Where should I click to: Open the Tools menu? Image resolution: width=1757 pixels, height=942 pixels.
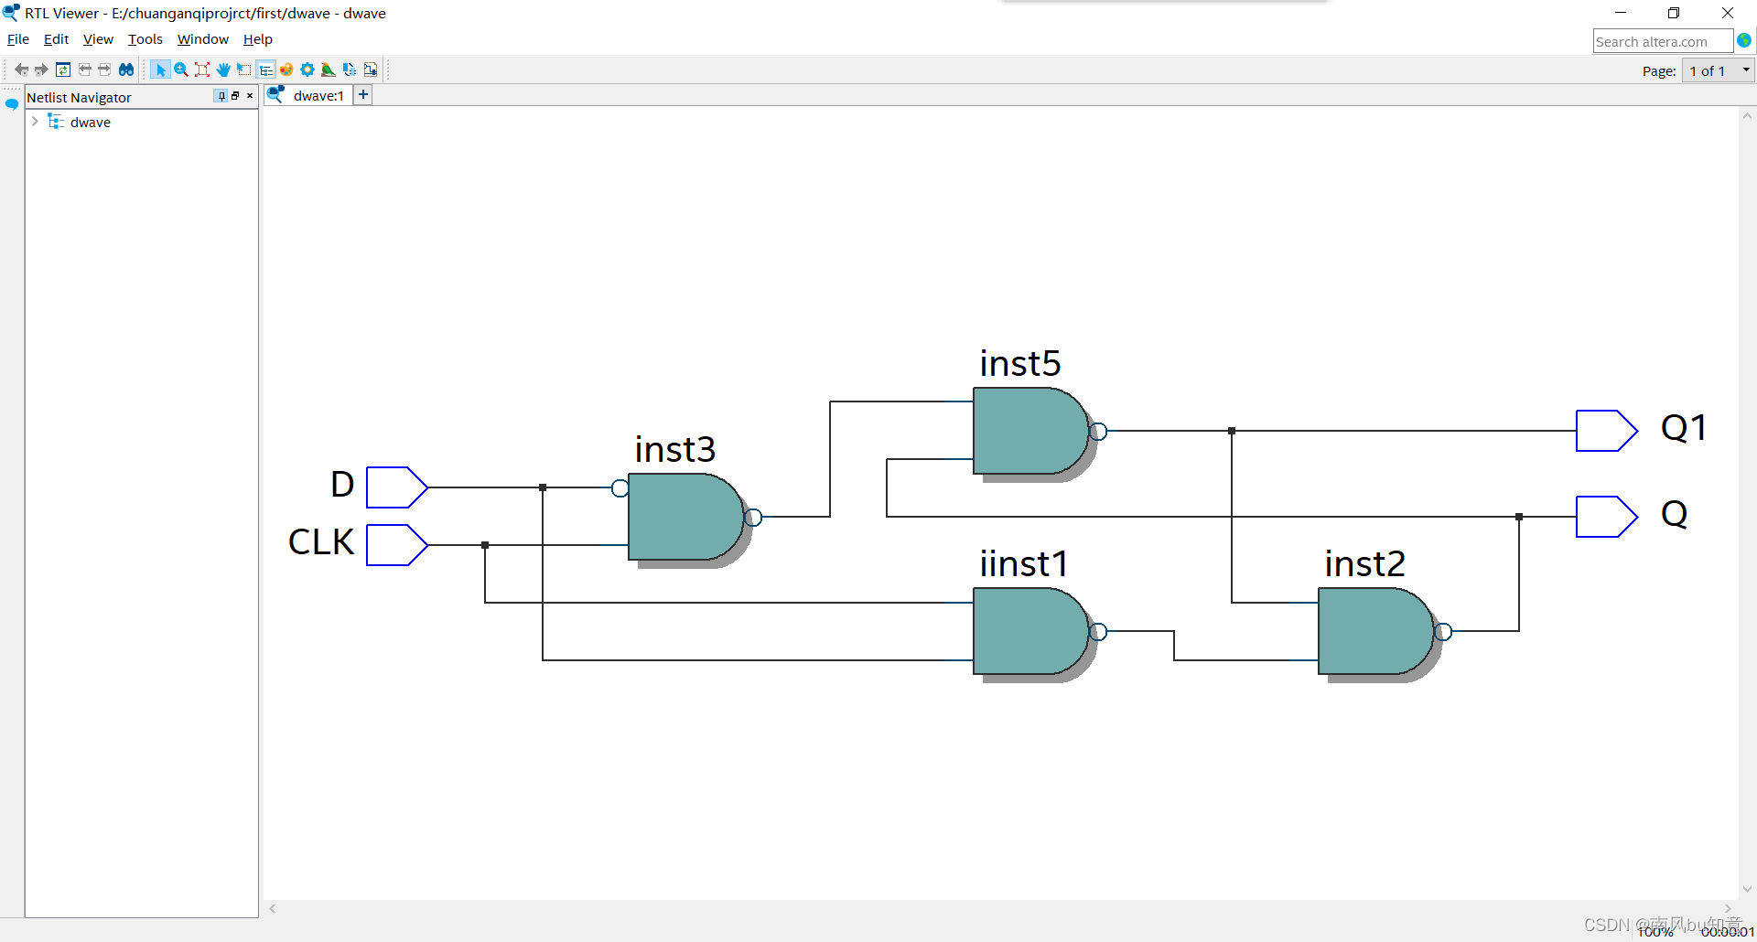coord(146,39)
